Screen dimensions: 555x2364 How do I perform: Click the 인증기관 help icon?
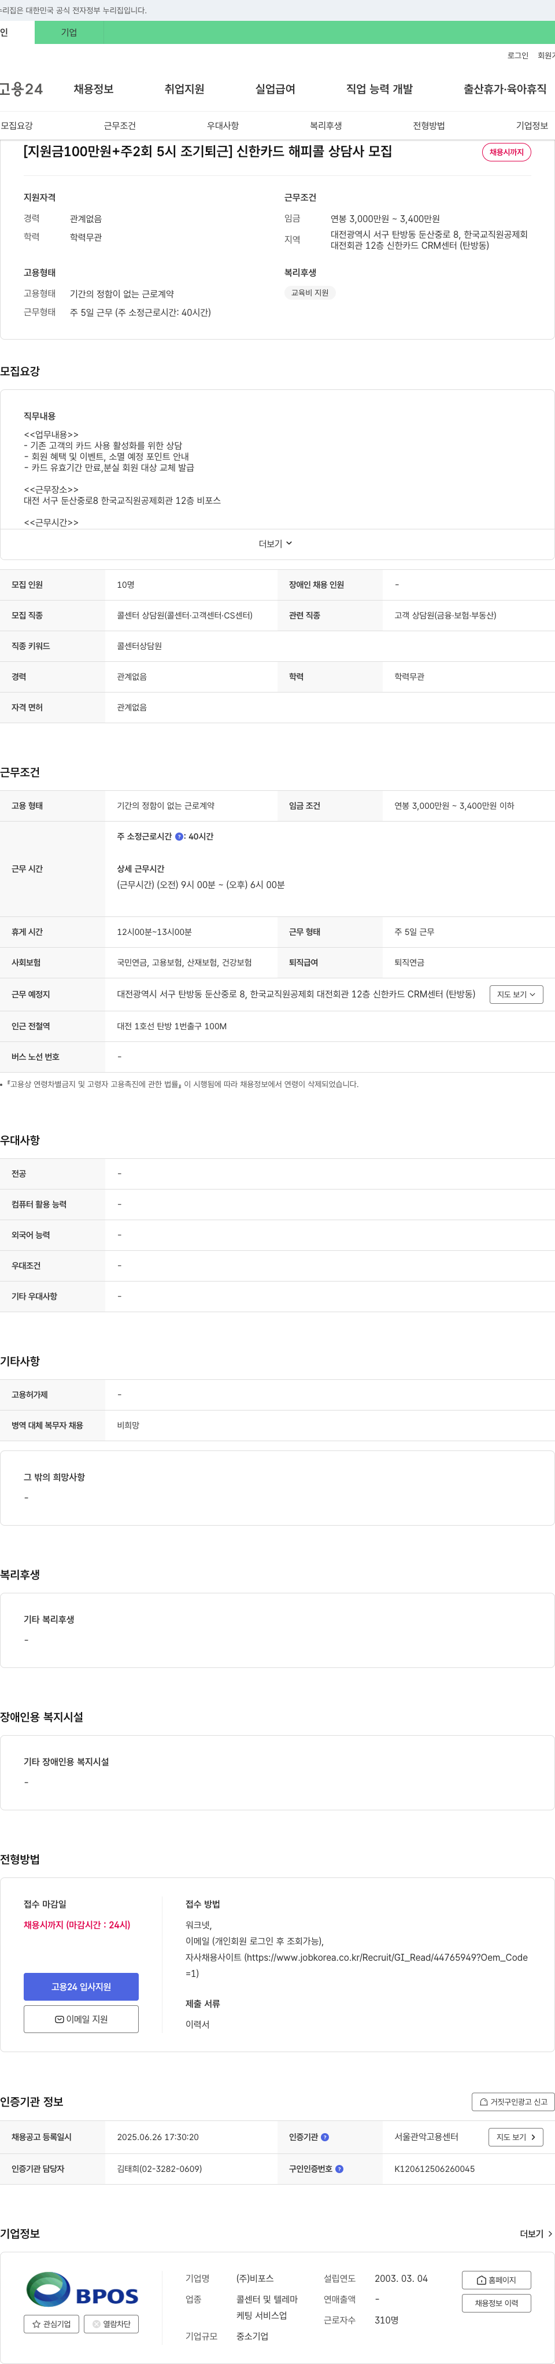325,2137
